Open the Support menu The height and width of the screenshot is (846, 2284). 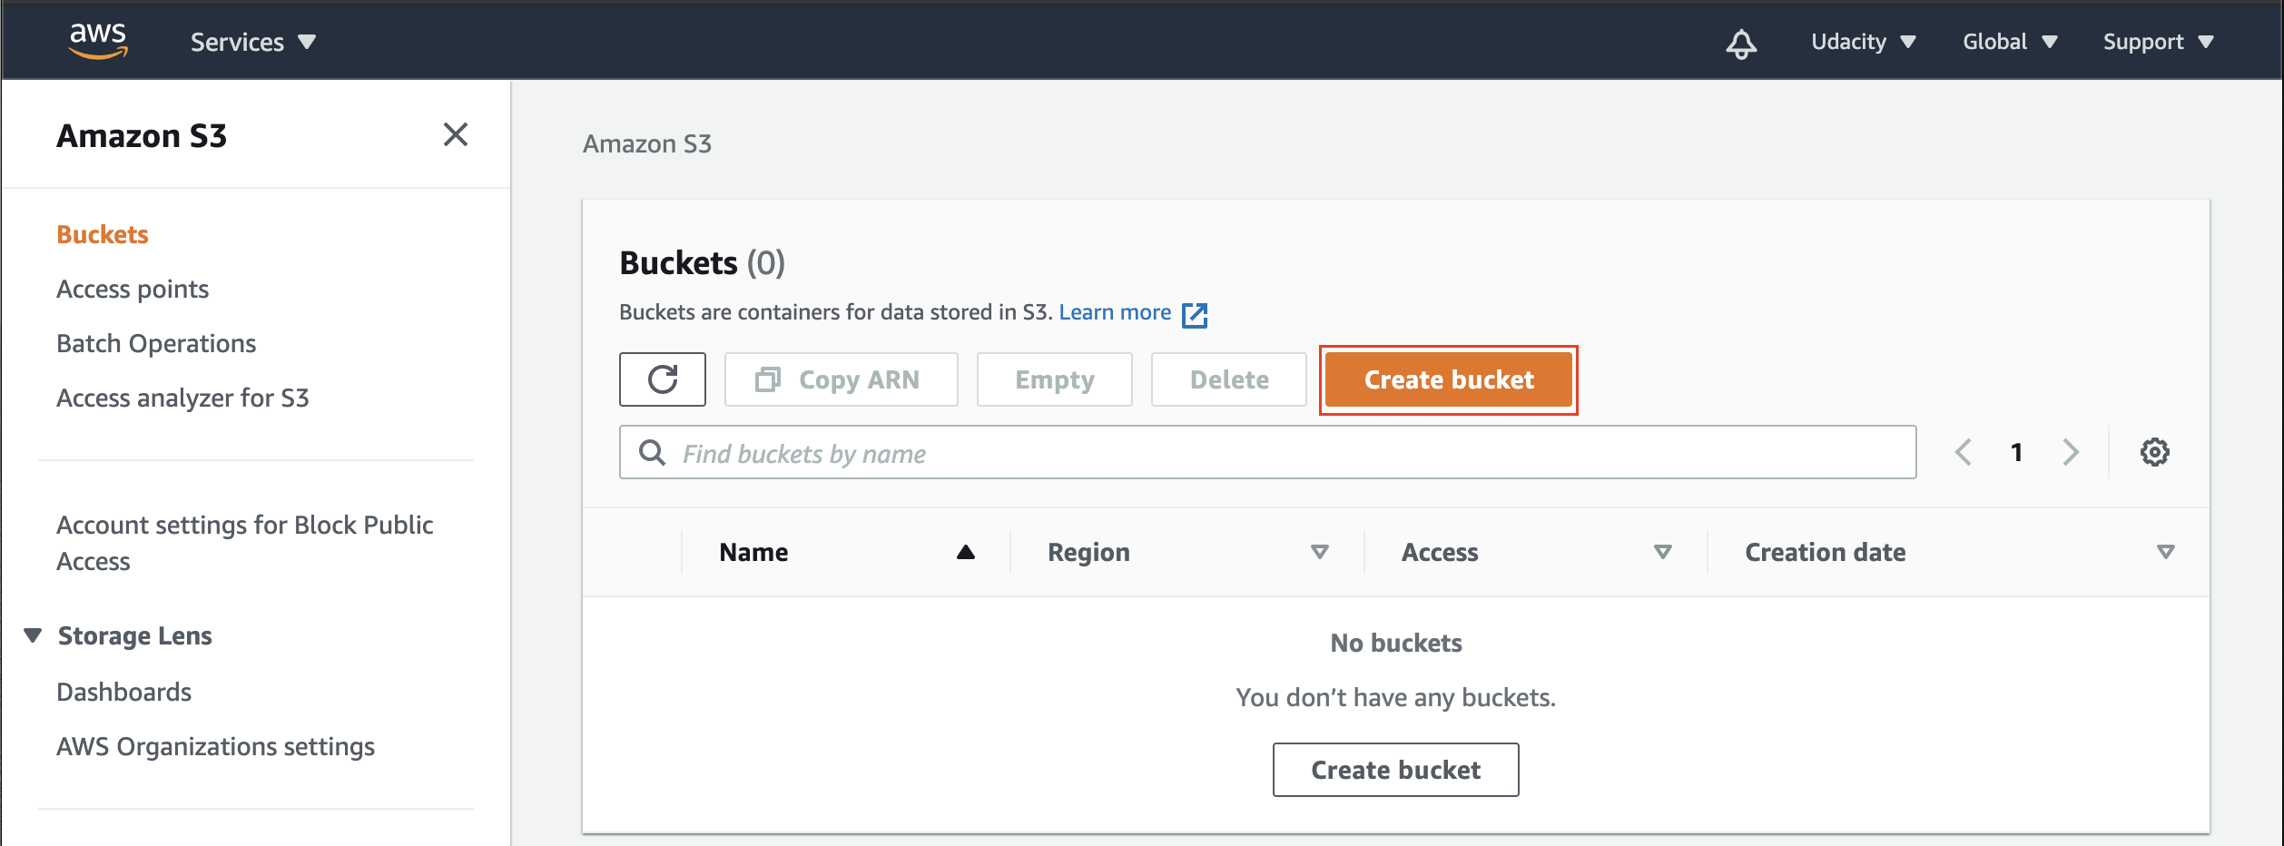pyautogui.click(x=2159, y=42)
